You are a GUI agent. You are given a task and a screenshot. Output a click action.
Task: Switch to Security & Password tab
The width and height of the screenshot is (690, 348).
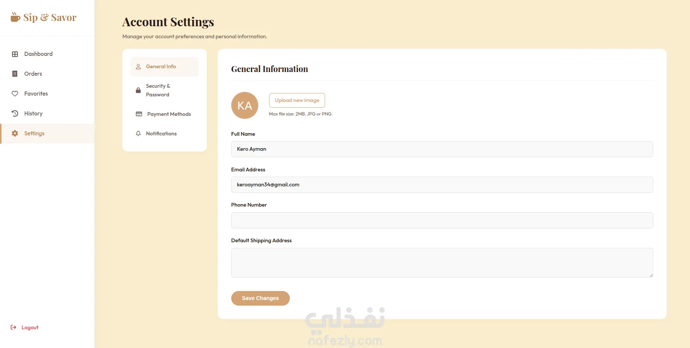(164, 90)
